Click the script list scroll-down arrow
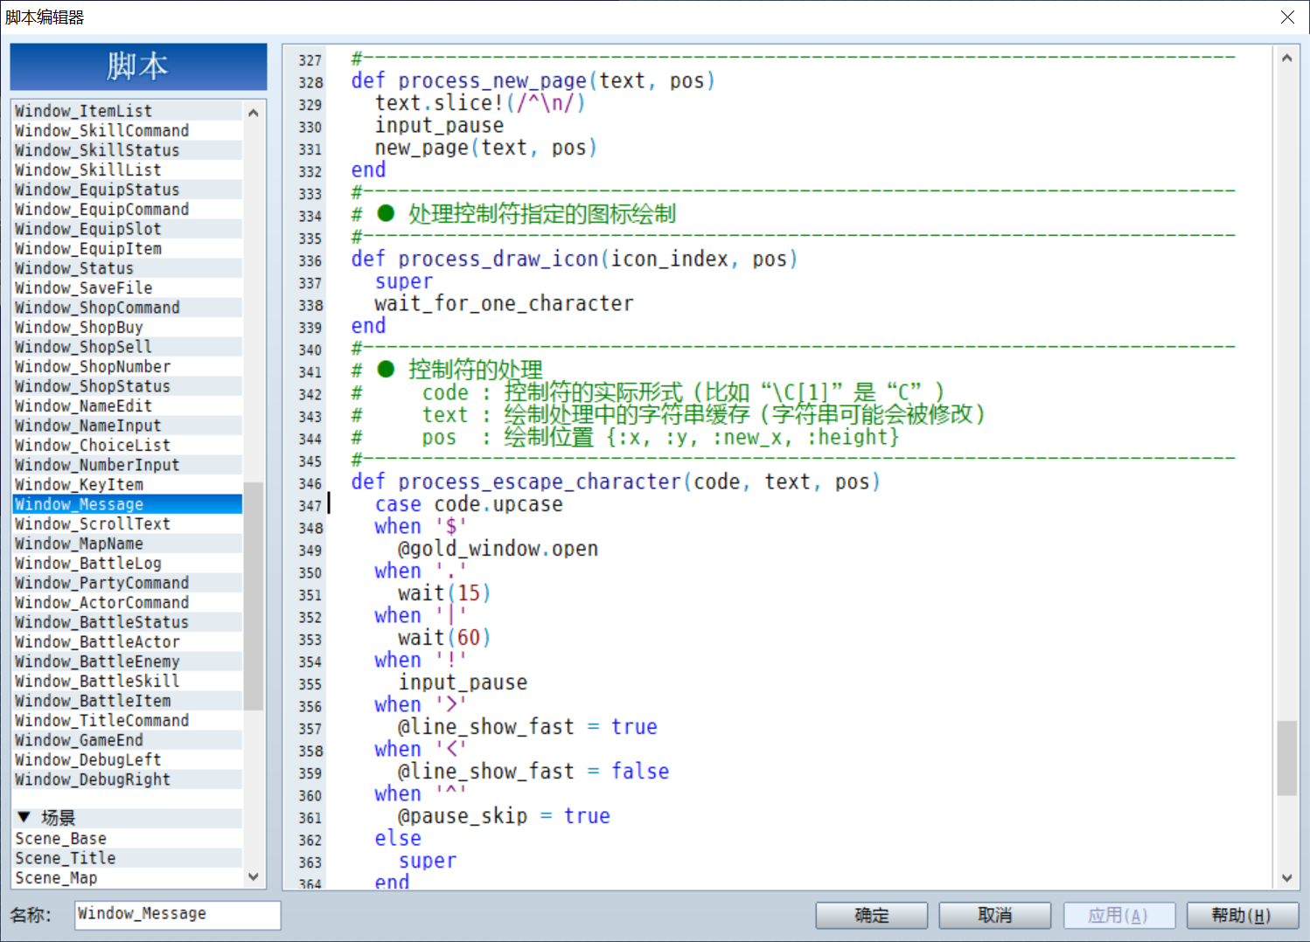The width and height of the screenshot is (1310, 942). 254,876
